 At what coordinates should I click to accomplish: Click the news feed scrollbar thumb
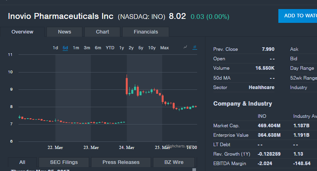[194, 169]
